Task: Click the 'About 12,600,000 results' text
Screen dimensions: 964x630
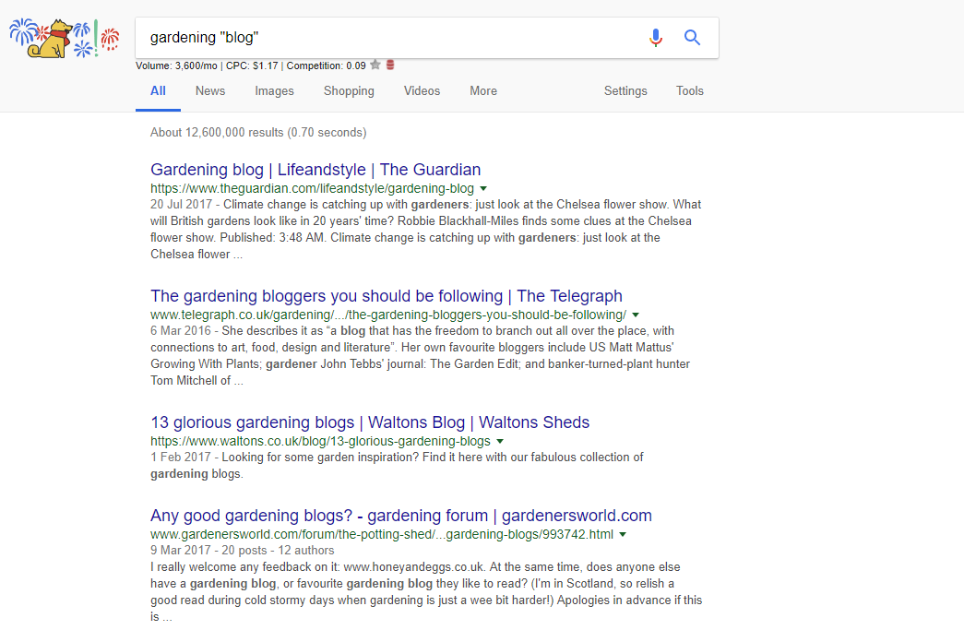Action: point(258,133)
